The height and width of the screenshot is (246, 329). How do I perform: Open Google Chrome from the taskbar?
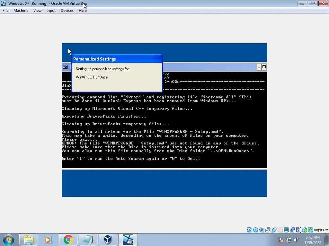68,240
